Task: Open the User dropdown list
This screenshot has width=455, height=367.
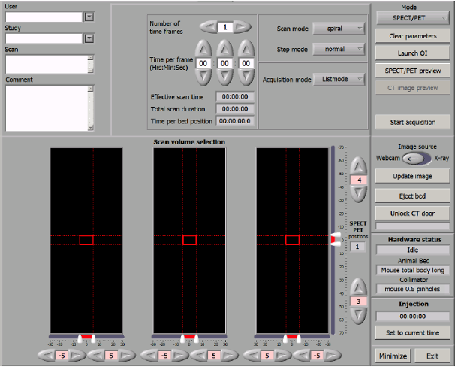Action: (x=89, y=17)
